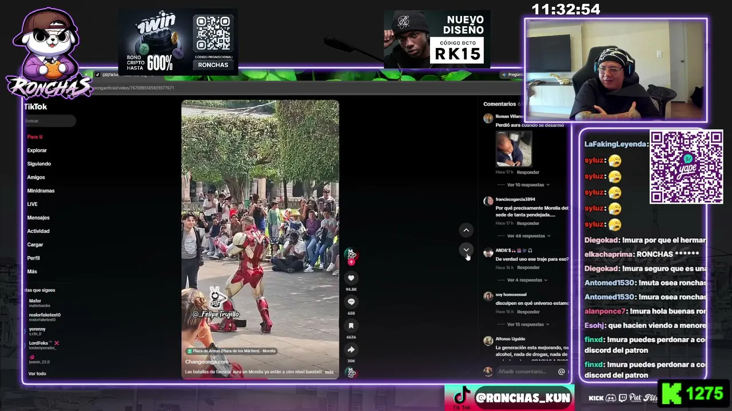Open followed account realorfaketest0
Image resolution: width=732 pixels, height=411 pixels.
pos(45,317)
